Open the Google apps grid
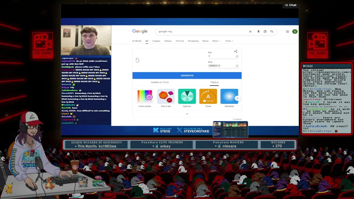 click(287, 32)
